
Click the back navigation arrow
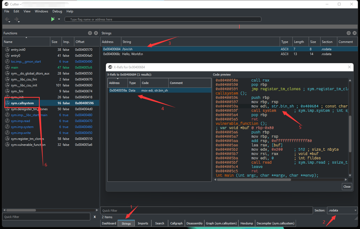coord(7,19)
